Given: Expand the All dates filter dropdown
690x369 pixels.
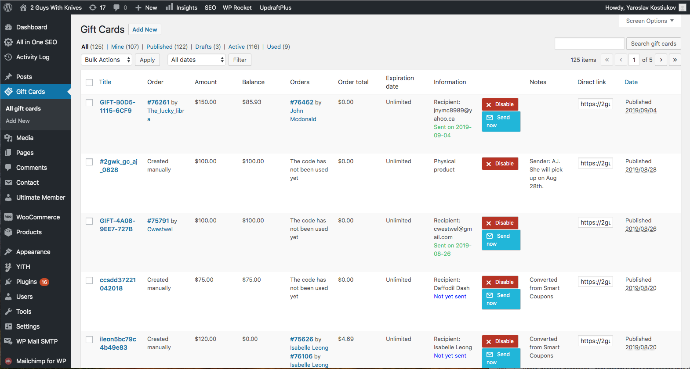Looking at the screenshot, I should point(196,60).
